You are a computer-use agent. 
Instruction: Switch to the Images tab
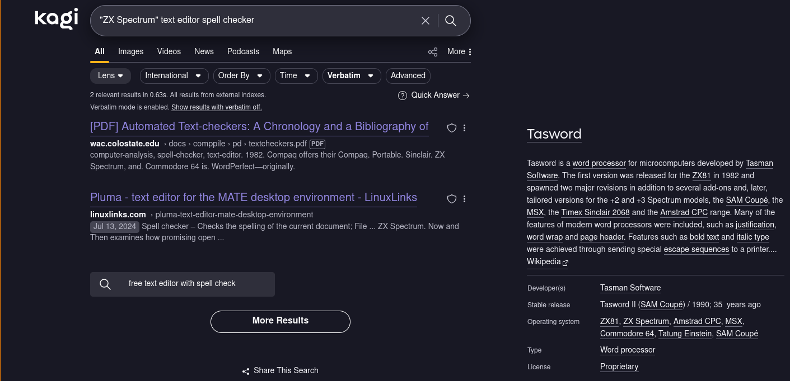click(x=131, y=51)
